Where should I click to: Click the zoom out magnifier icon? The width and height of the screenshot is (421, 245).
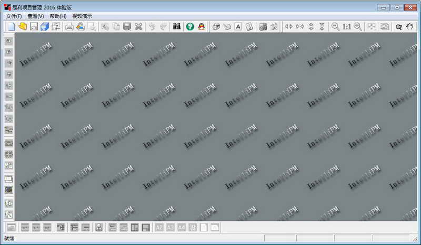coord(335,27)
